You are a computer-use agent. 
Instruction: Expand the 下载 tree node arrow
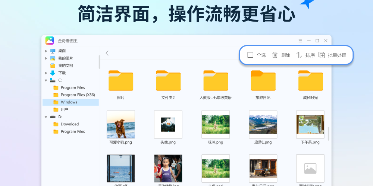click(x=46, y=73)
